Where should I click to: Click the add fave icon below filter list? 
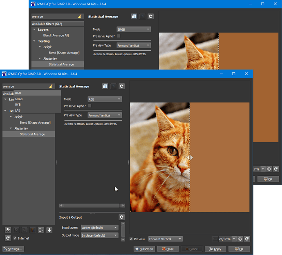coord(8,230)
